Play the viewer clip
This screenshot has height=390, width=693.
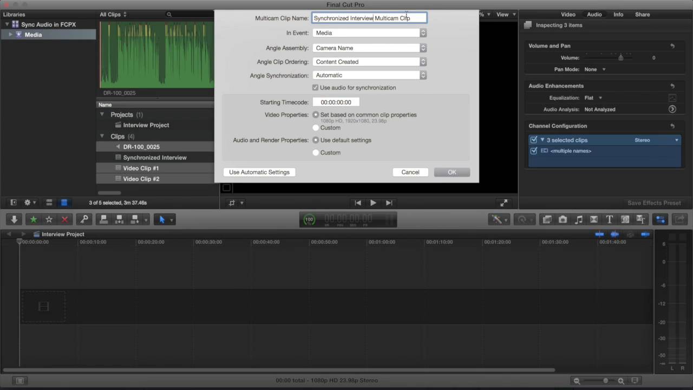click(373, 203)
